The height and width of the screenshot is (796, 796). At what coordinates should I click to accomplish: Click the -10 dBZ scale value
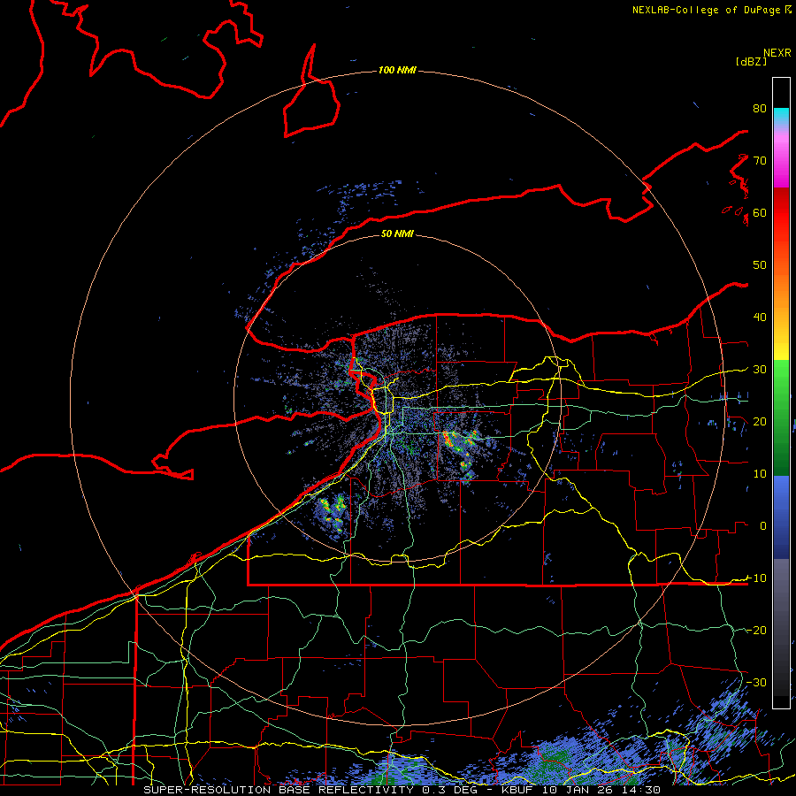click(x=756, y=578)
